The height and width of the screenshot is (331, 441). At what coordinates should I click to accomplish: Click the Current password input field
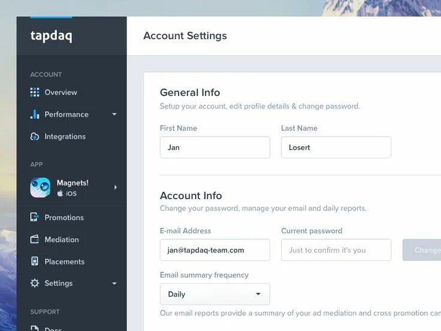[x=336, y=250]
